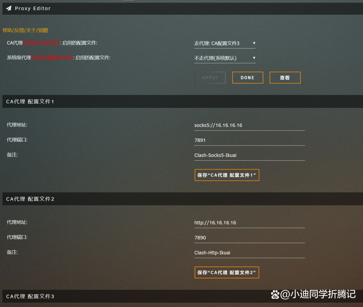Open the 帮助/反馈/关于/捐赠 link
363x307 pixels.
[25, 30]
